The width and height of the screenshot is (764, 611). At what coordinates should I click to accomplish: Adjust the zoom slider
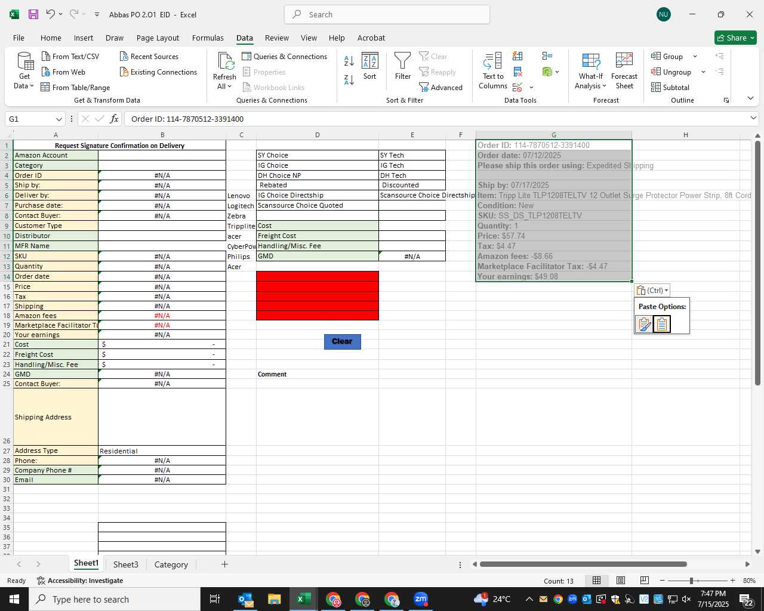tap(691, 581)
